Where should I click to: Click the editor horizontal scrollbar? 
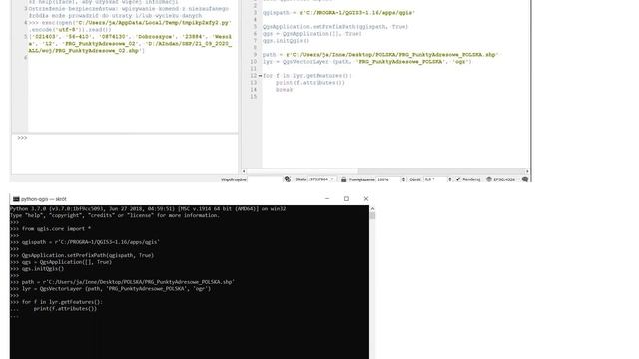point(385,171)
